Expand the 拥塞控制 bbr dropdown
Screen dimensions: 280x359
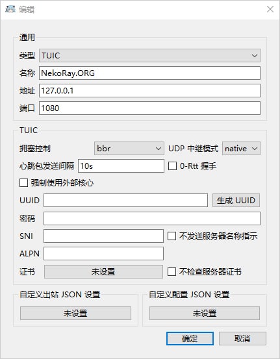pyautogui.click(x=129, y=149)
